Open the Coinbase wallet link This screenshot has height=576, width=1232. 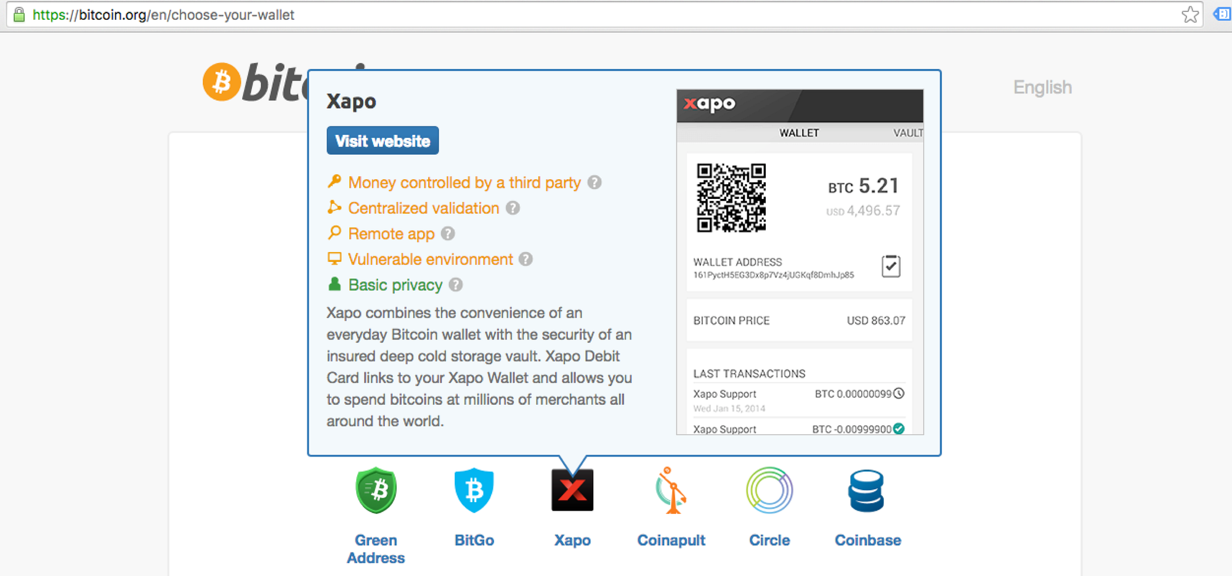[x=868, y=540]
